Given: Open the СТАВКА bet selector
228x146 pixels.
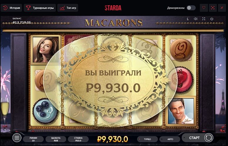Looking at the screenshot, I should [78, 139].
